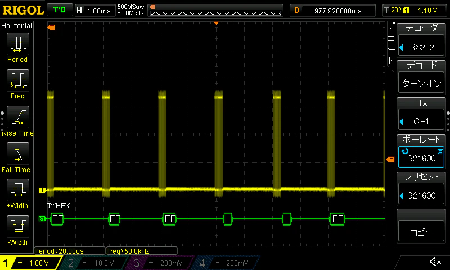This screenshot has height=270, width=450.
Task: Click the last FF decoded byte on the right
Action: pyautogui.click(x=337, y=219)
